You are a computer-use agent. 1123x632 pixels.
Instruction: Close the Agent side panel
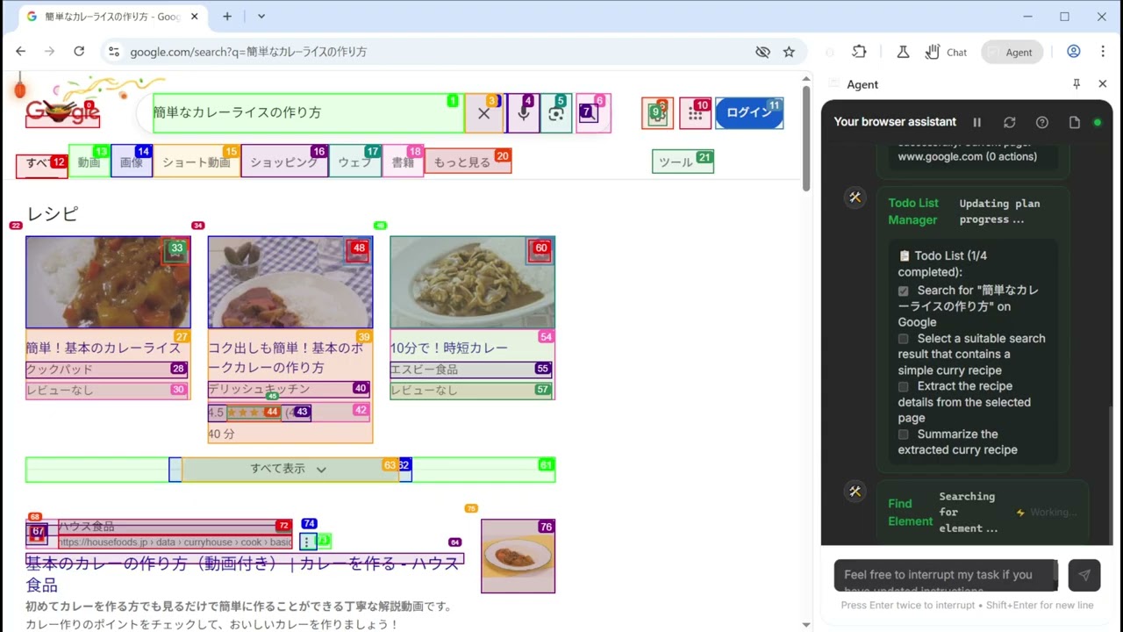[1103, 84]
